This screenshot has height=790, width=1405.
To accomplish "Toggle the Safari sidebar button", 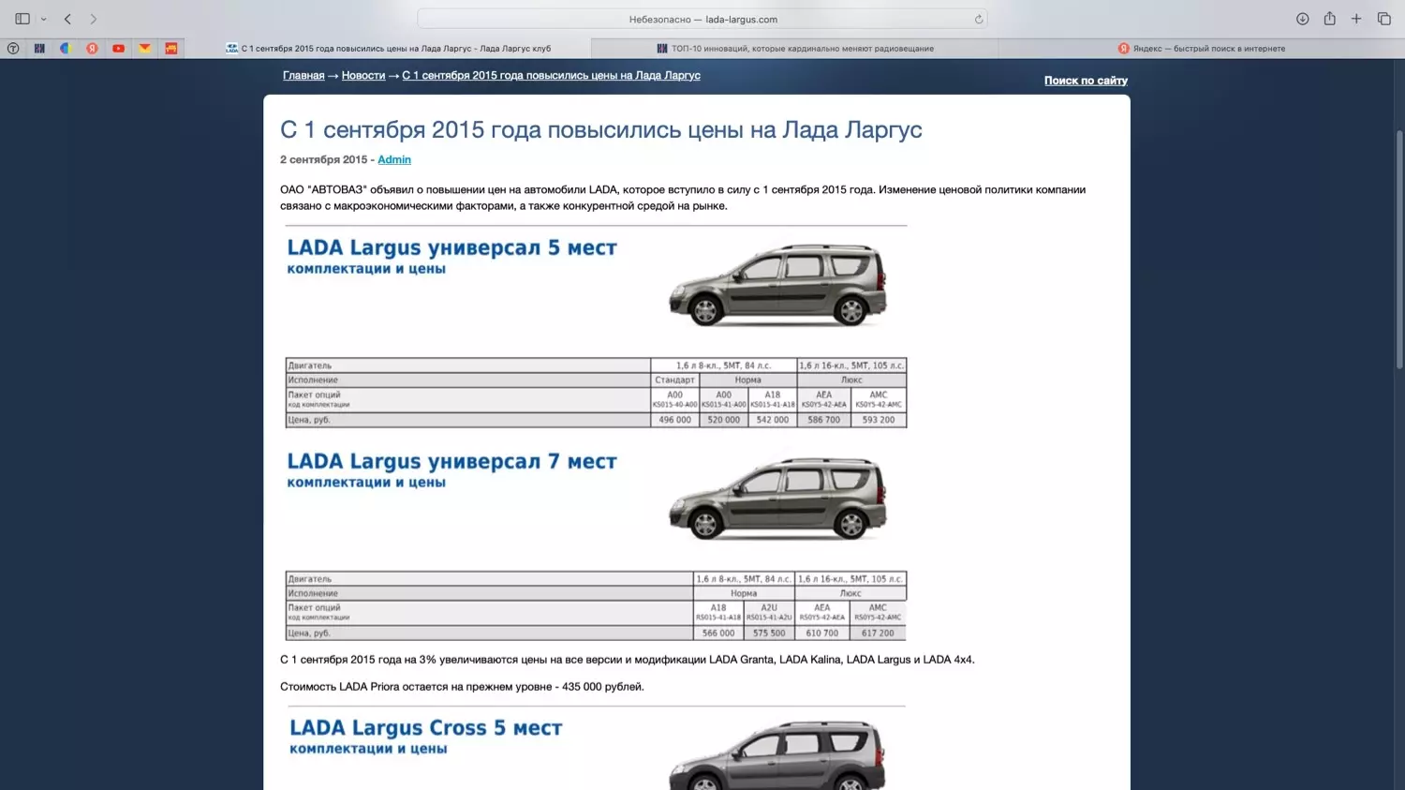I will click(x=22, y=19).
